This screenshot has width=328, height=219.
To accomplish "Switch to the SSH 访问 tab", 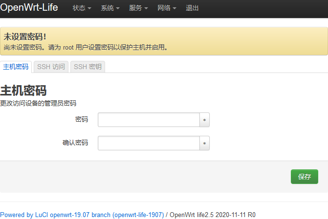I will 51,67.
